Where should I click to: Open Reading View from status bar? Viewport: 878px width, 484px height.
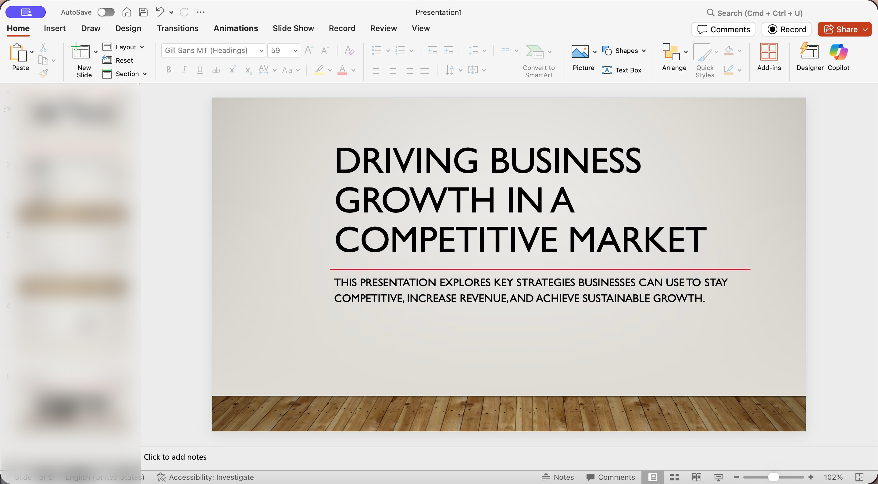click(x=696, y=477)
